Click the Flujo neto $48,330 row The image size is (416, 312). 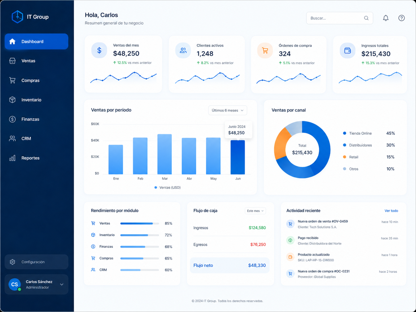click(230, 265)
